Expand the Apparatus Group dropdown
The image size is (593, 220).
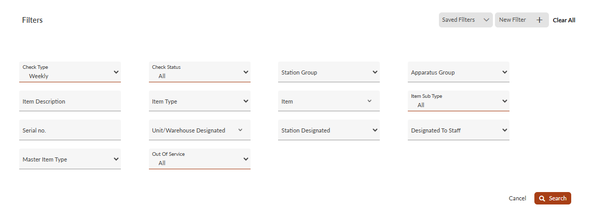459,72
